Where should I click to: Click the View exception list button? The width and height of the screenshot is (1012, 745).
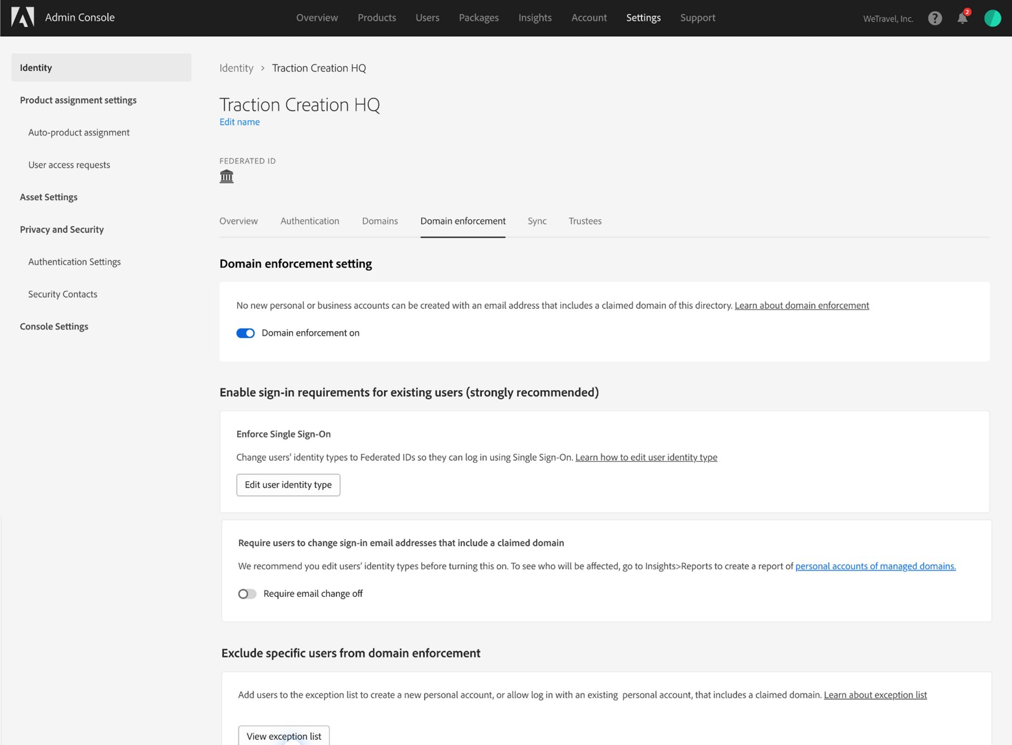[x=284, y=736]
